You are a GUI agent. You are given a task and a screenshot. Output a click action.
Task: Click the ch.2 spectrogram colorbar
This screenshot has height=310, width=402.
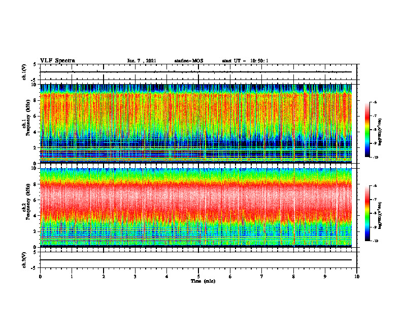pos(367,213)
